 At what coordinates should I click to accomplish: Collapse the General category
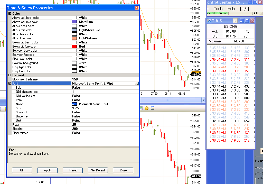click(10, 75)
